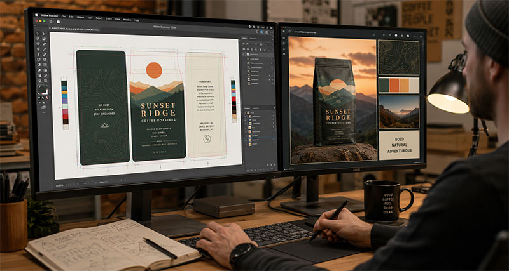
Task: Click the COFFEE ROASTERS text on the dieline
Action: [x=158, y=120]
